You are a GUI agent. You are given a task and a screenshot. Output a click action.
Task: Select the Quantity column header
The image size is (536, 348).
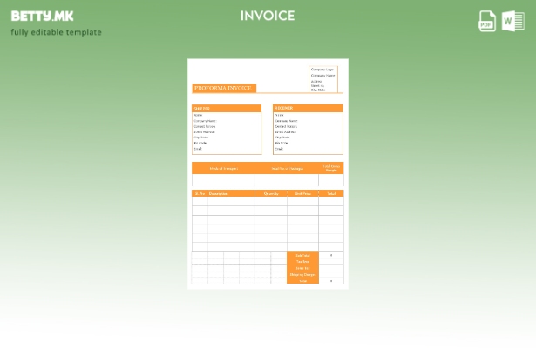click(x=271, y=193)
